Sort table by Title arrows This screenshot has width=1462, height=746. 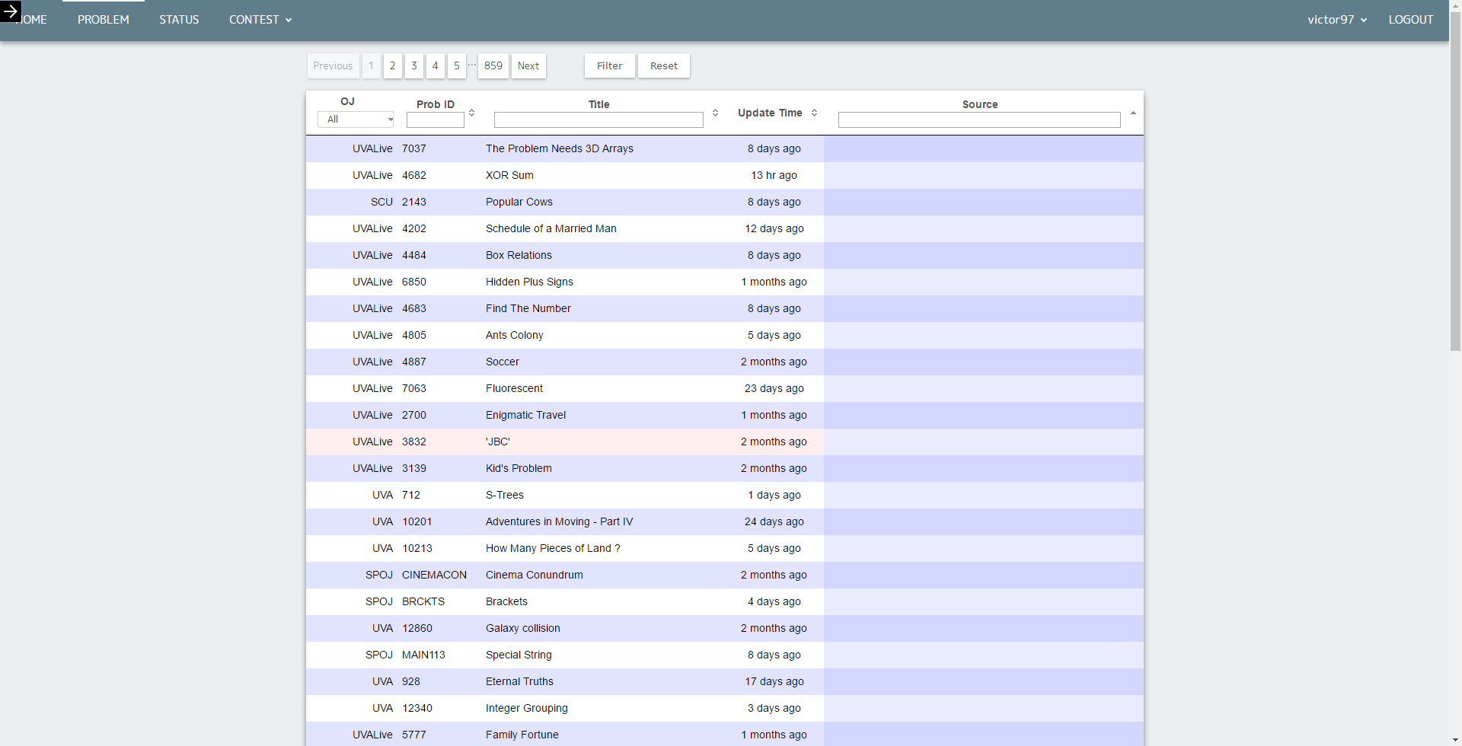(x=715, y=113)
